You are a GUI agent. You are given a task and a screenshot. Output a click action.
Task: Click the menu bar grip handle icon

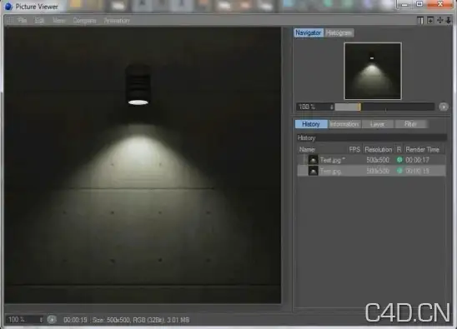pyautogui.click(x=10, y=20)
